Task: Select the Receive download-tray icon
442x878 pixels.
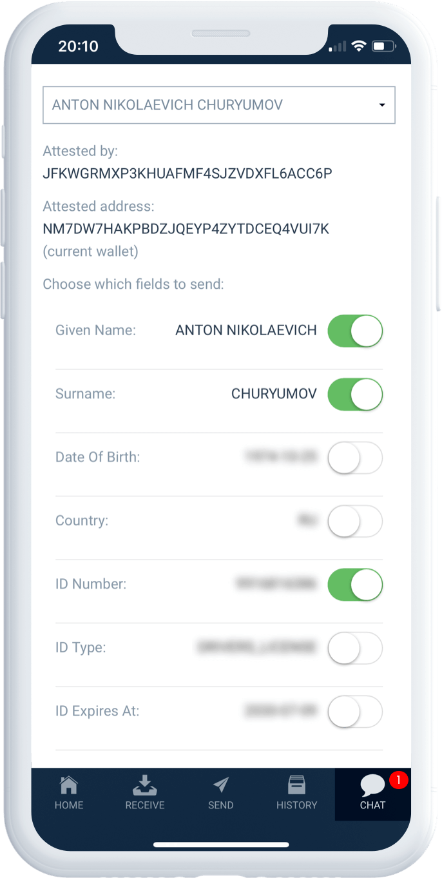Action: 145,785
